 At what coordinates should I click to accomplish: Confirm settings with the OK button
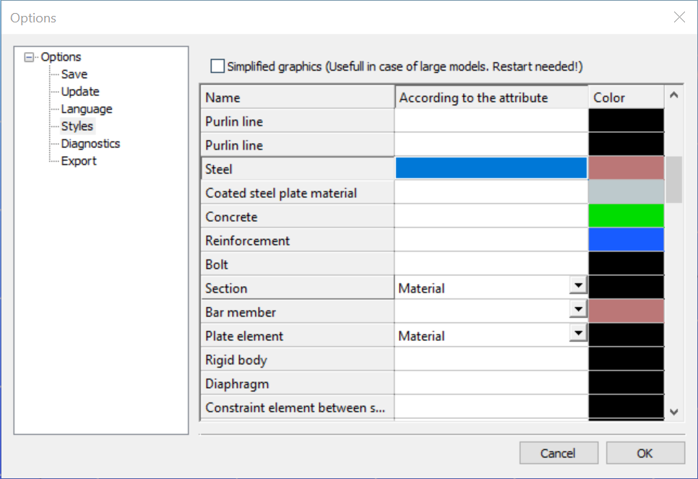point(645,453)
